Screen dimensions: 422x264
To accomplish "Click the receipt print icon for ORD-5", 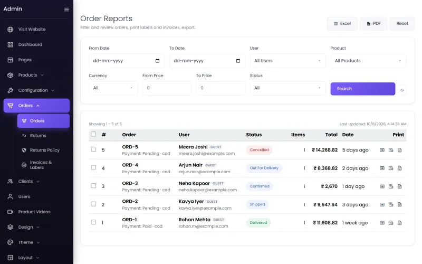I will tap(391, 150).
